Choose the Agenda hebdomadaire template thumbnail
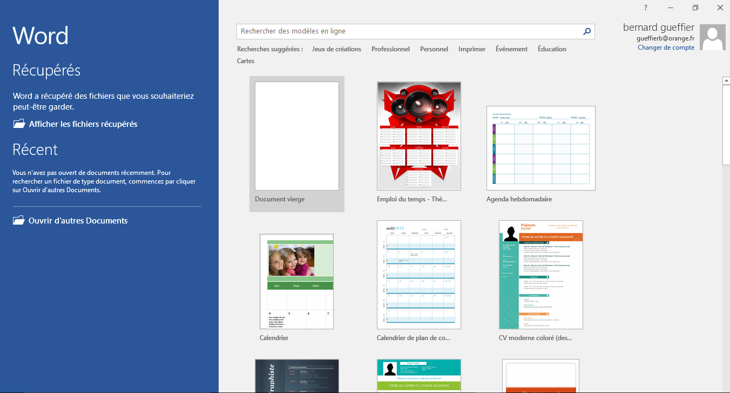The width and height of the screenshot is (730, 393). click(541, 148)
